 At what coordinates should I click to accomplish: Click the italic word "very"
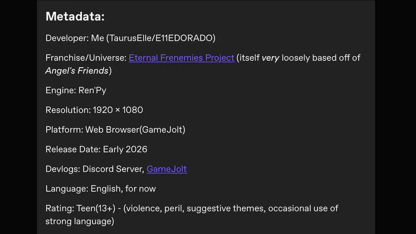(270, 58)
